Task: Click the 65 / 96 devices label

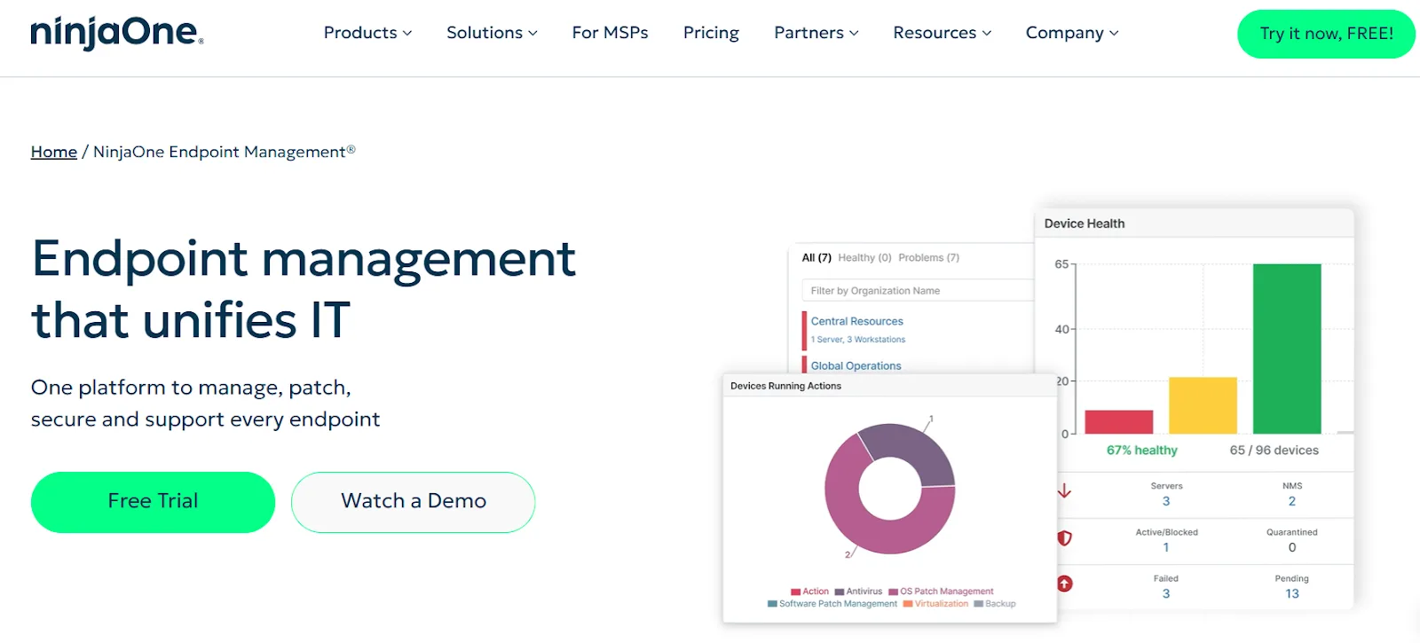Action: click(x=1274, y=451)
